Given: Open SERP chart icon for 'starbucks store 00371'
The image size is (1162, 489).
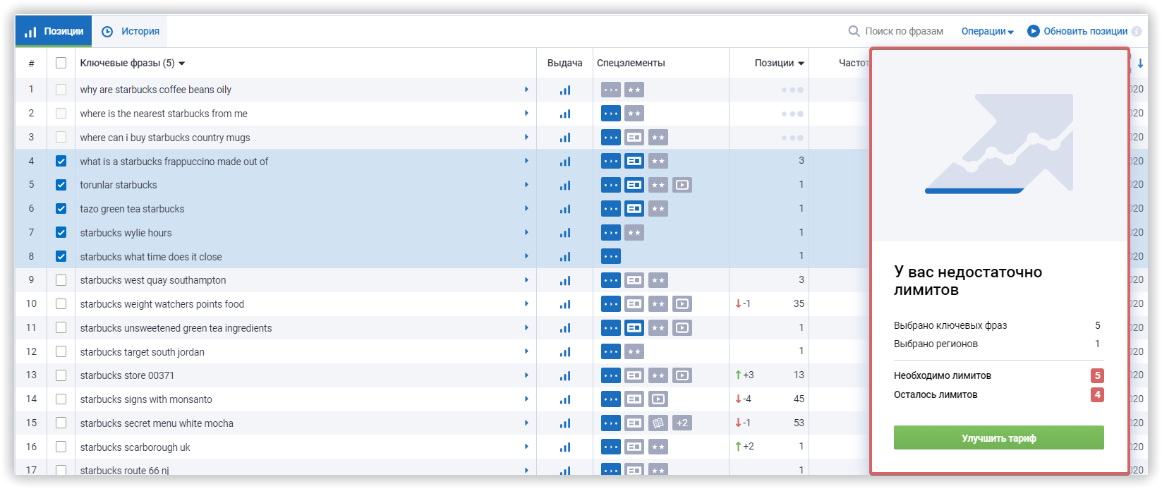Looking at the screenshot, I should click(564, 375).
